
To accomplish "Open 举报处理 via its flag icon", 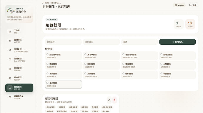I will [x=10, y=50].
